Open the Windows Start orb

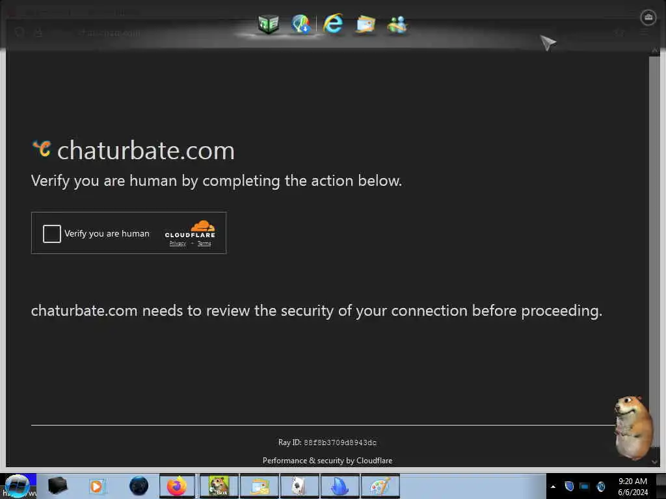(x=17, y=486)
